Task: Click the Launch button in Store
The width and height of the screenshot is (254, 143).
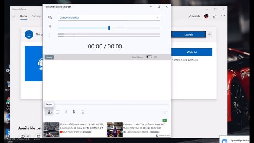Action: 189,35
